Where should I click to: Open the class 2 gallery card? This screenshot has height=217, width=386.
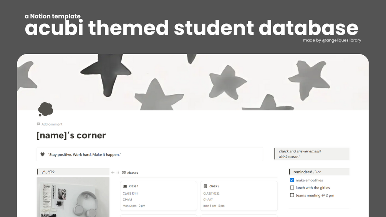pyautogui.click(x=239, y=196)
